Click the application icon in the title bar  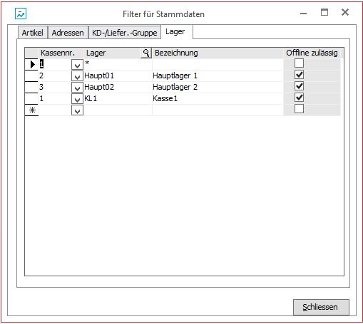[21, 14]
